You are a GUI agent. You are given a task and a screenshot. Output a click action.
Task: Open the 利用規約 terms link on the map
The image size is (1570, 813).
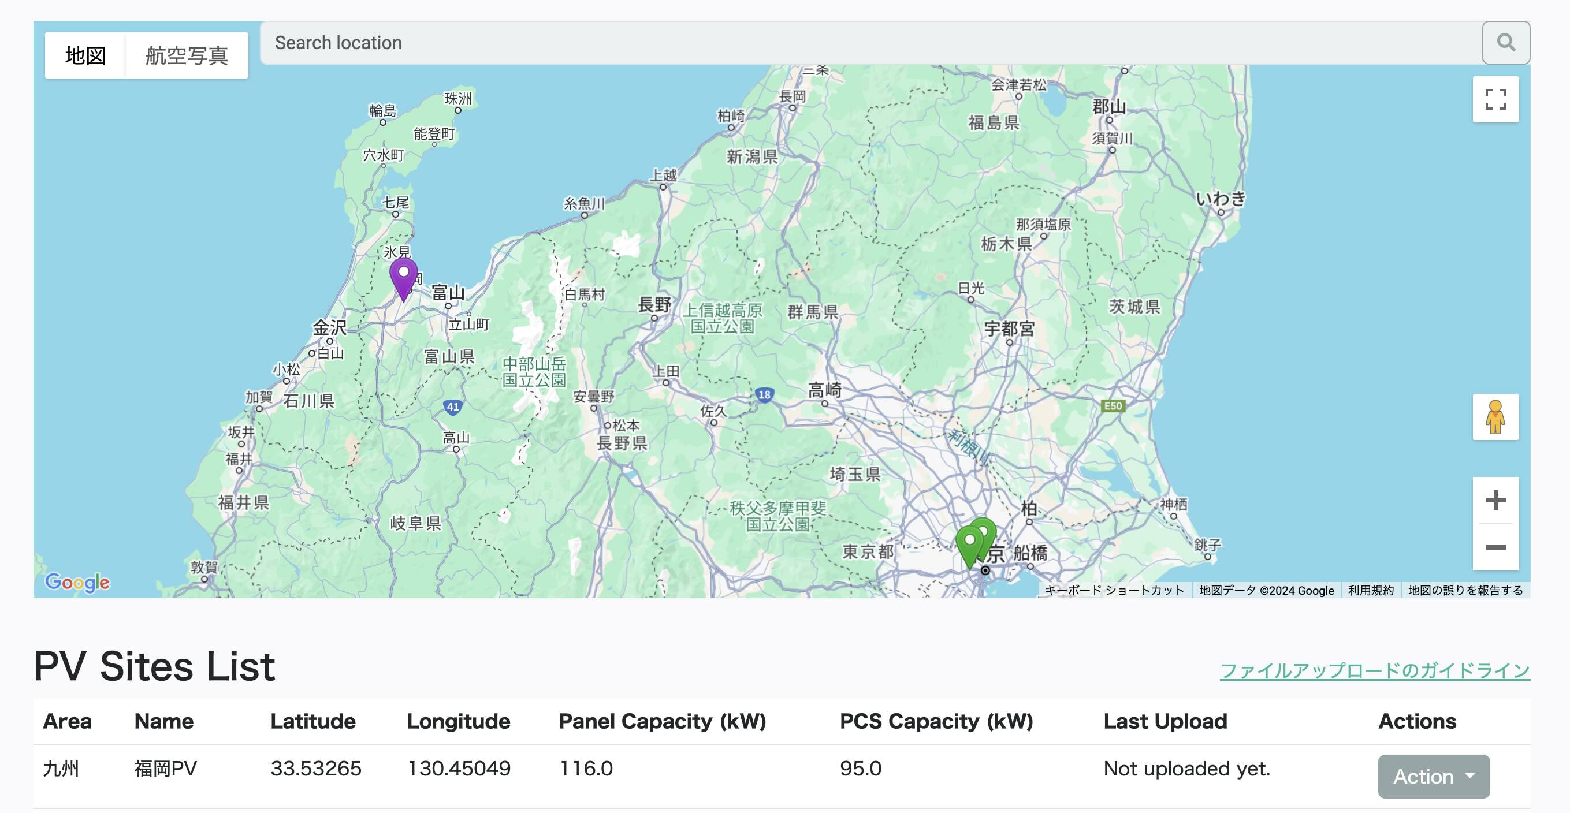point(1370,590)
